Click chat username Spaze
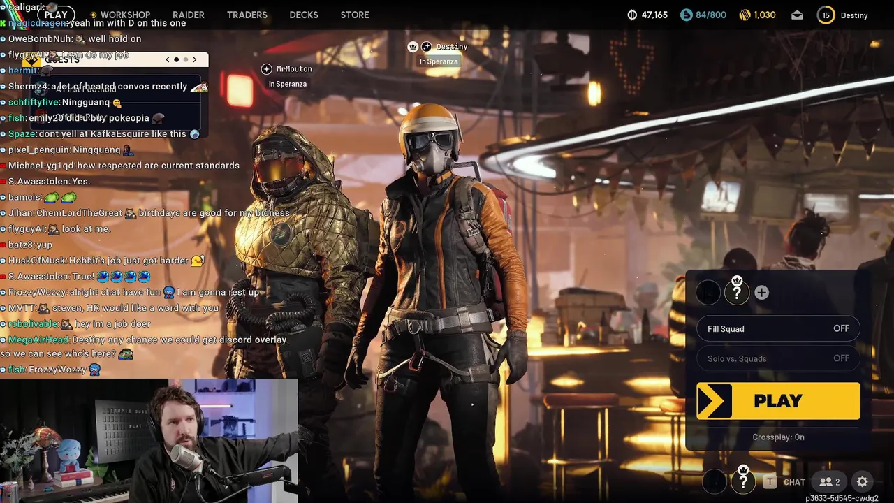 [22, 133]
